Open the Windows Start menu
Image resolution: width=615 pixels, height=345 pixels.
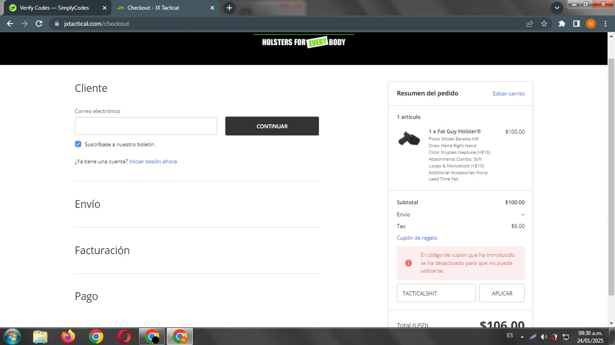12,336
